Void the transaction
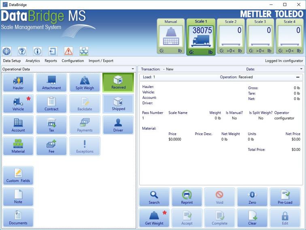 click(219, 197)
